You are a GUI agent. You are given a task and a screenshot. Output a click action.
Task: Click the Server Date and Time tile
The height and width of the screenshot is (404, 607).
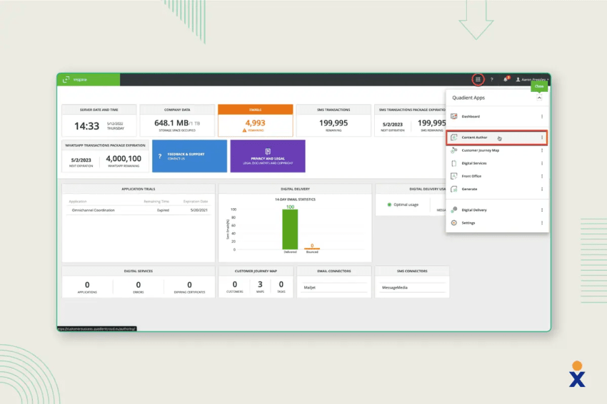(x=99, y=120)
